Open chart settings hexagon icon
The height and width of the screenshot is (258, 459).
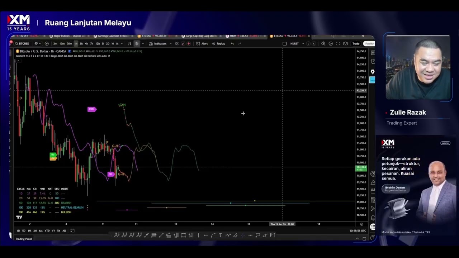pos(331,44)
